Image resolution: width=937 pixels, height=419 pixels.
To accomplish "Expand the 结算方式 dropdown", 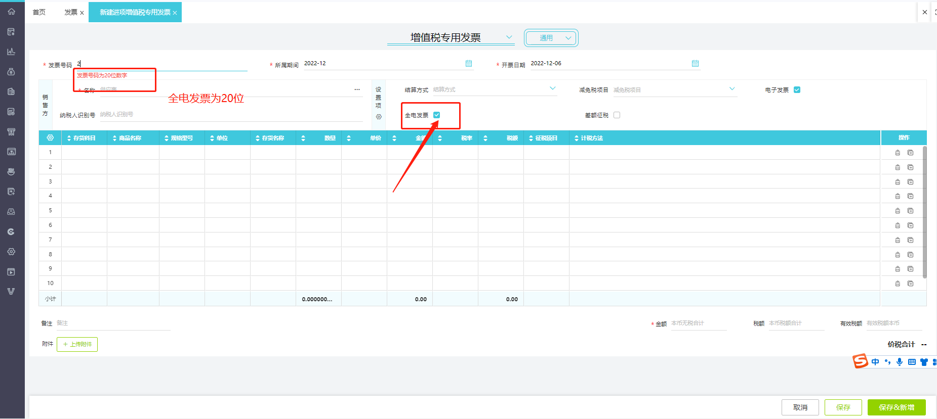I will [x=552, y=89].
